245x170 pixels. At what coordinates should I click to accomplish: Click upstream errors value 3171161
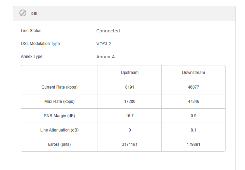(130, 144)
